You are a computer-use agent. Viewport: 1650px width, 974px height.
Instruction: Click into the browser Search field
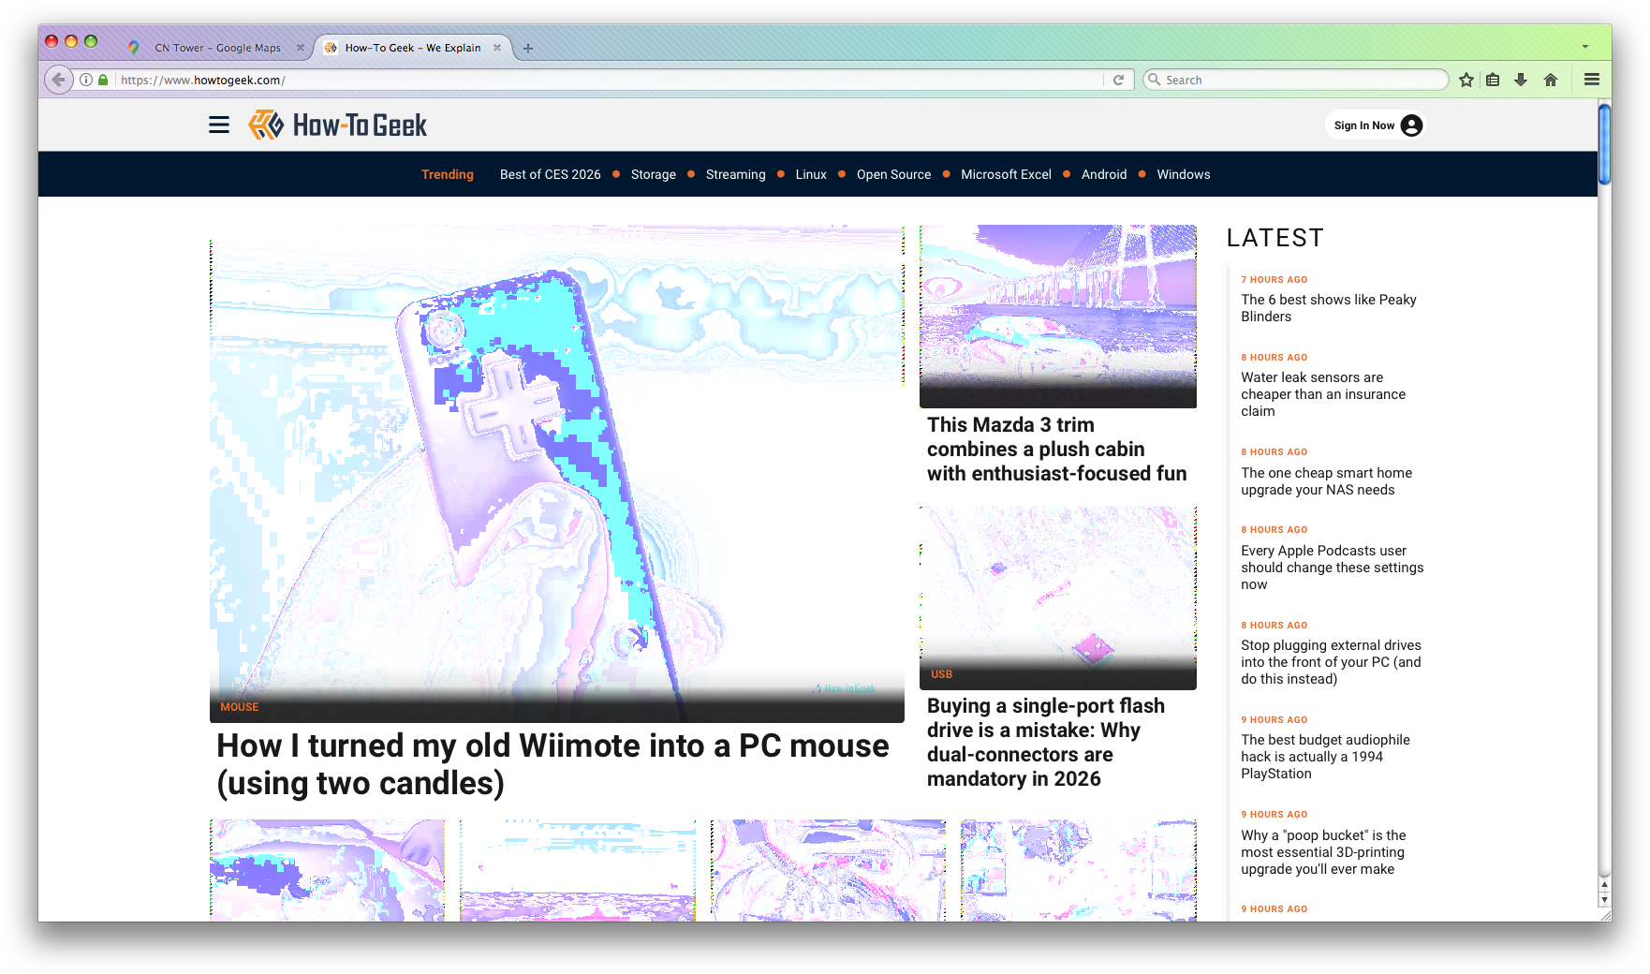point(1296,80)
